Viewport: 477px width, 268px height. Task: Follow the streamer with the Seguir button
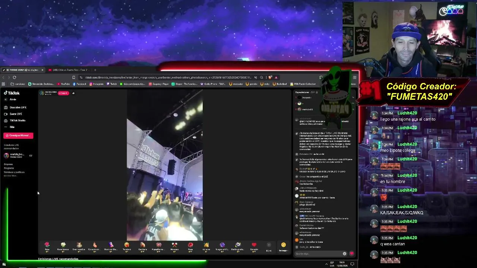63,93
